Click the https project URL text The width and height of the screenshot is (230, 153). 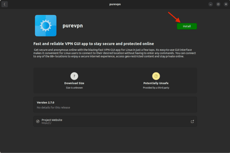click(x=46, y=123)
